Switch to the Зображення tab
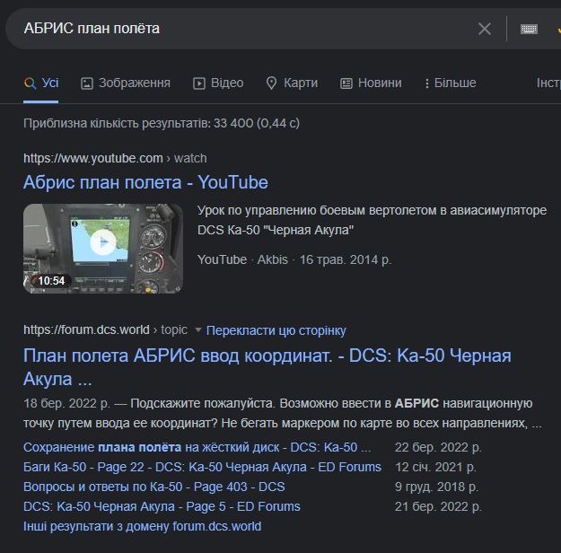 126,83
